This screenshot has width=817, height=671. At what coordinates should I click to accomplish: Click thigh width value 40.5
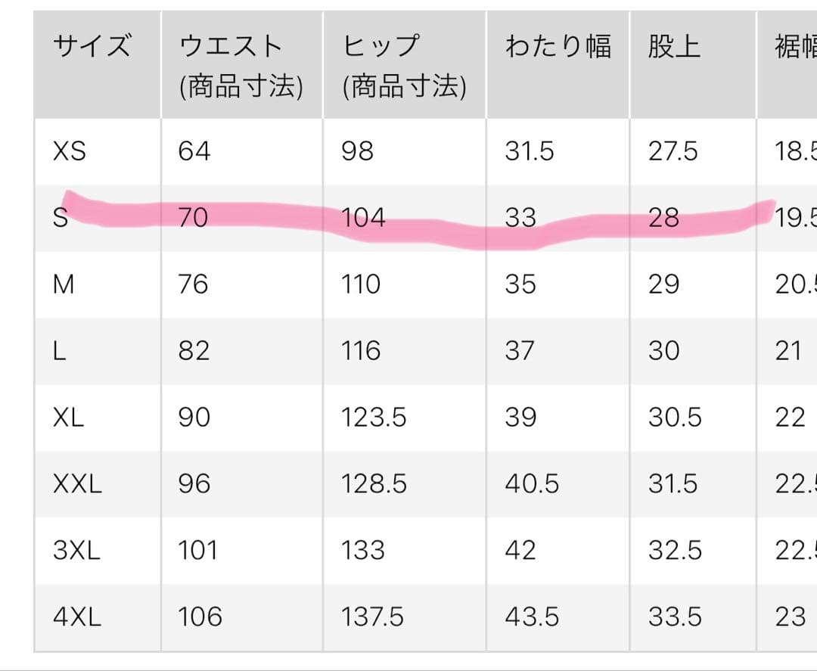coord(532,484)
